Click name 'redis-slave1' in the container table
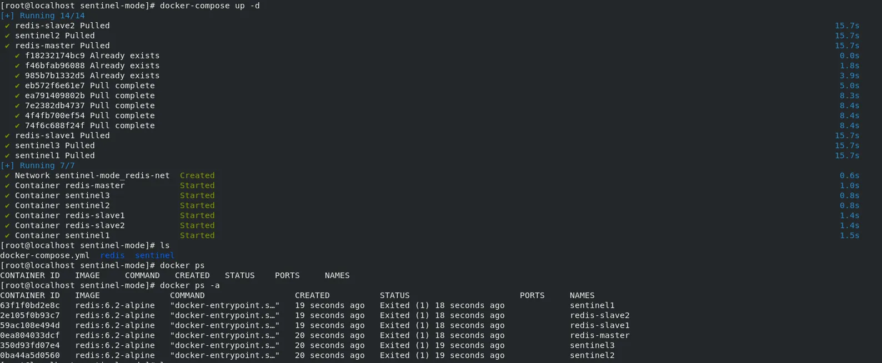The height and width of the screenshot is (363, 882). coord(600,325)
